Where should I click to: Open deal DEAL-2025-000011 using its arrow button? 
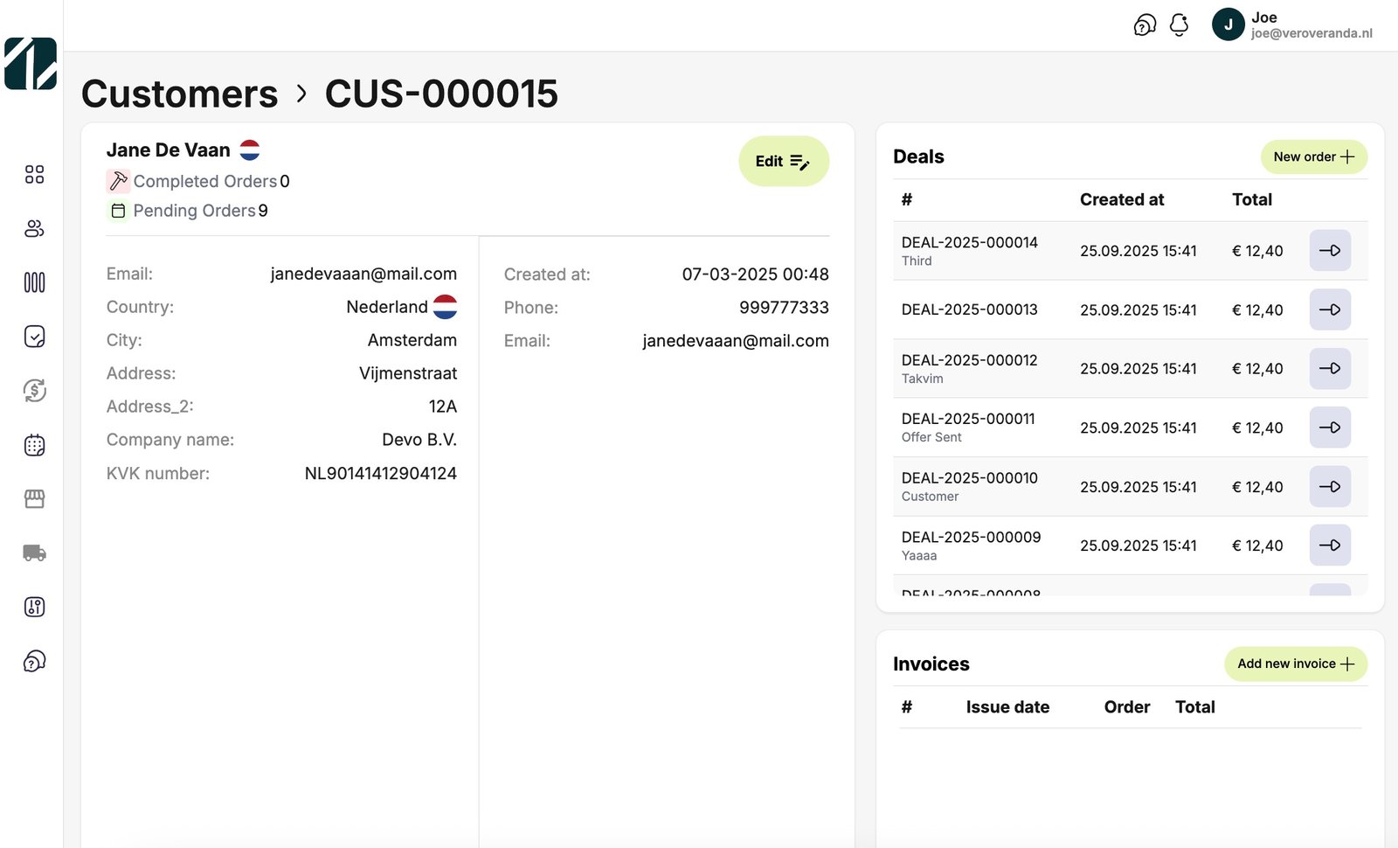coord(1330,427)
